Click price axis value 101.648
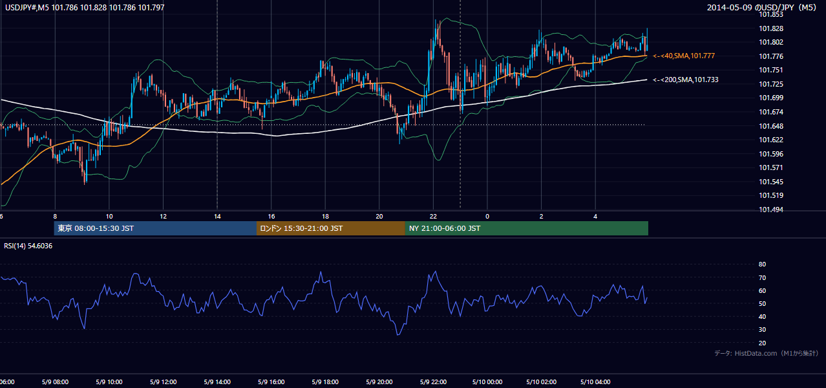Screen dimensions: 826x388 tap(770, 126)
